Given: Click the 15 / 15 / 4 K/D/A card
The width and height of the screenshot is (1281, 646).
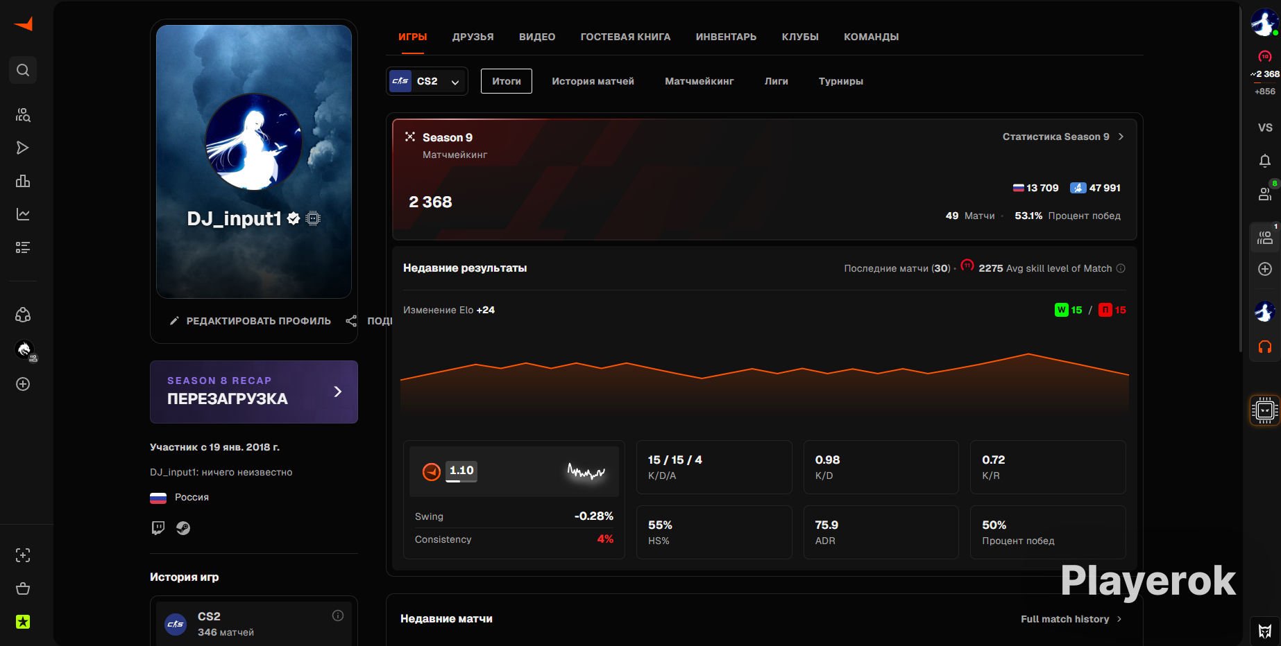Looking at the screenshot, I should coord(714,467).
